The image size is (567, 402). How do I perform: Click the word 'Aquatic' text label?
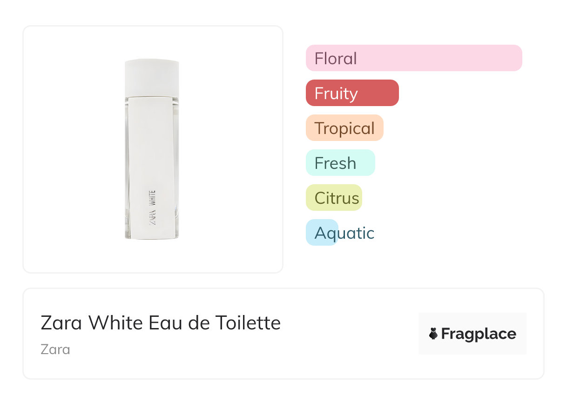tap(344, 233)
